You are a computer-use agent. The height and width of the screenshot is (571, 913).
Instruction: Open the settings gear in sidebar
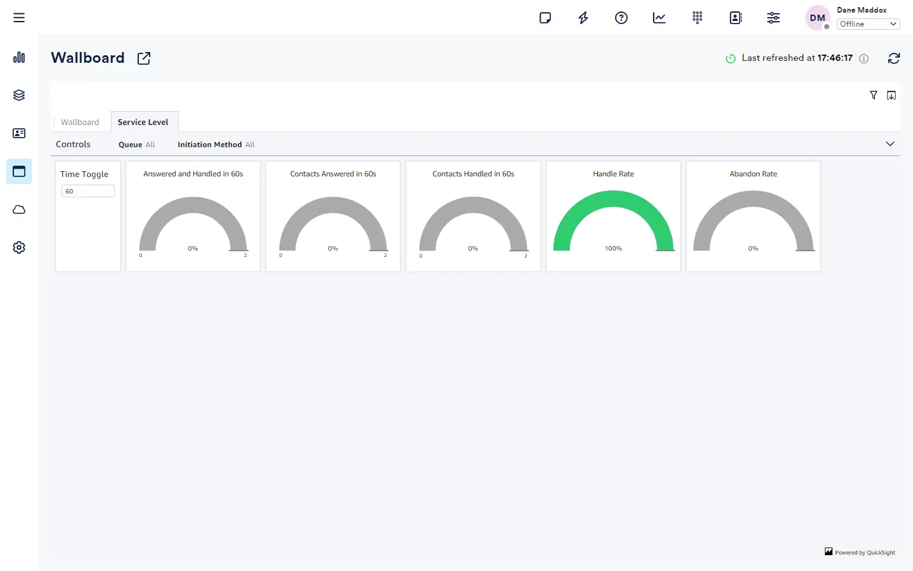pos(19,247)
